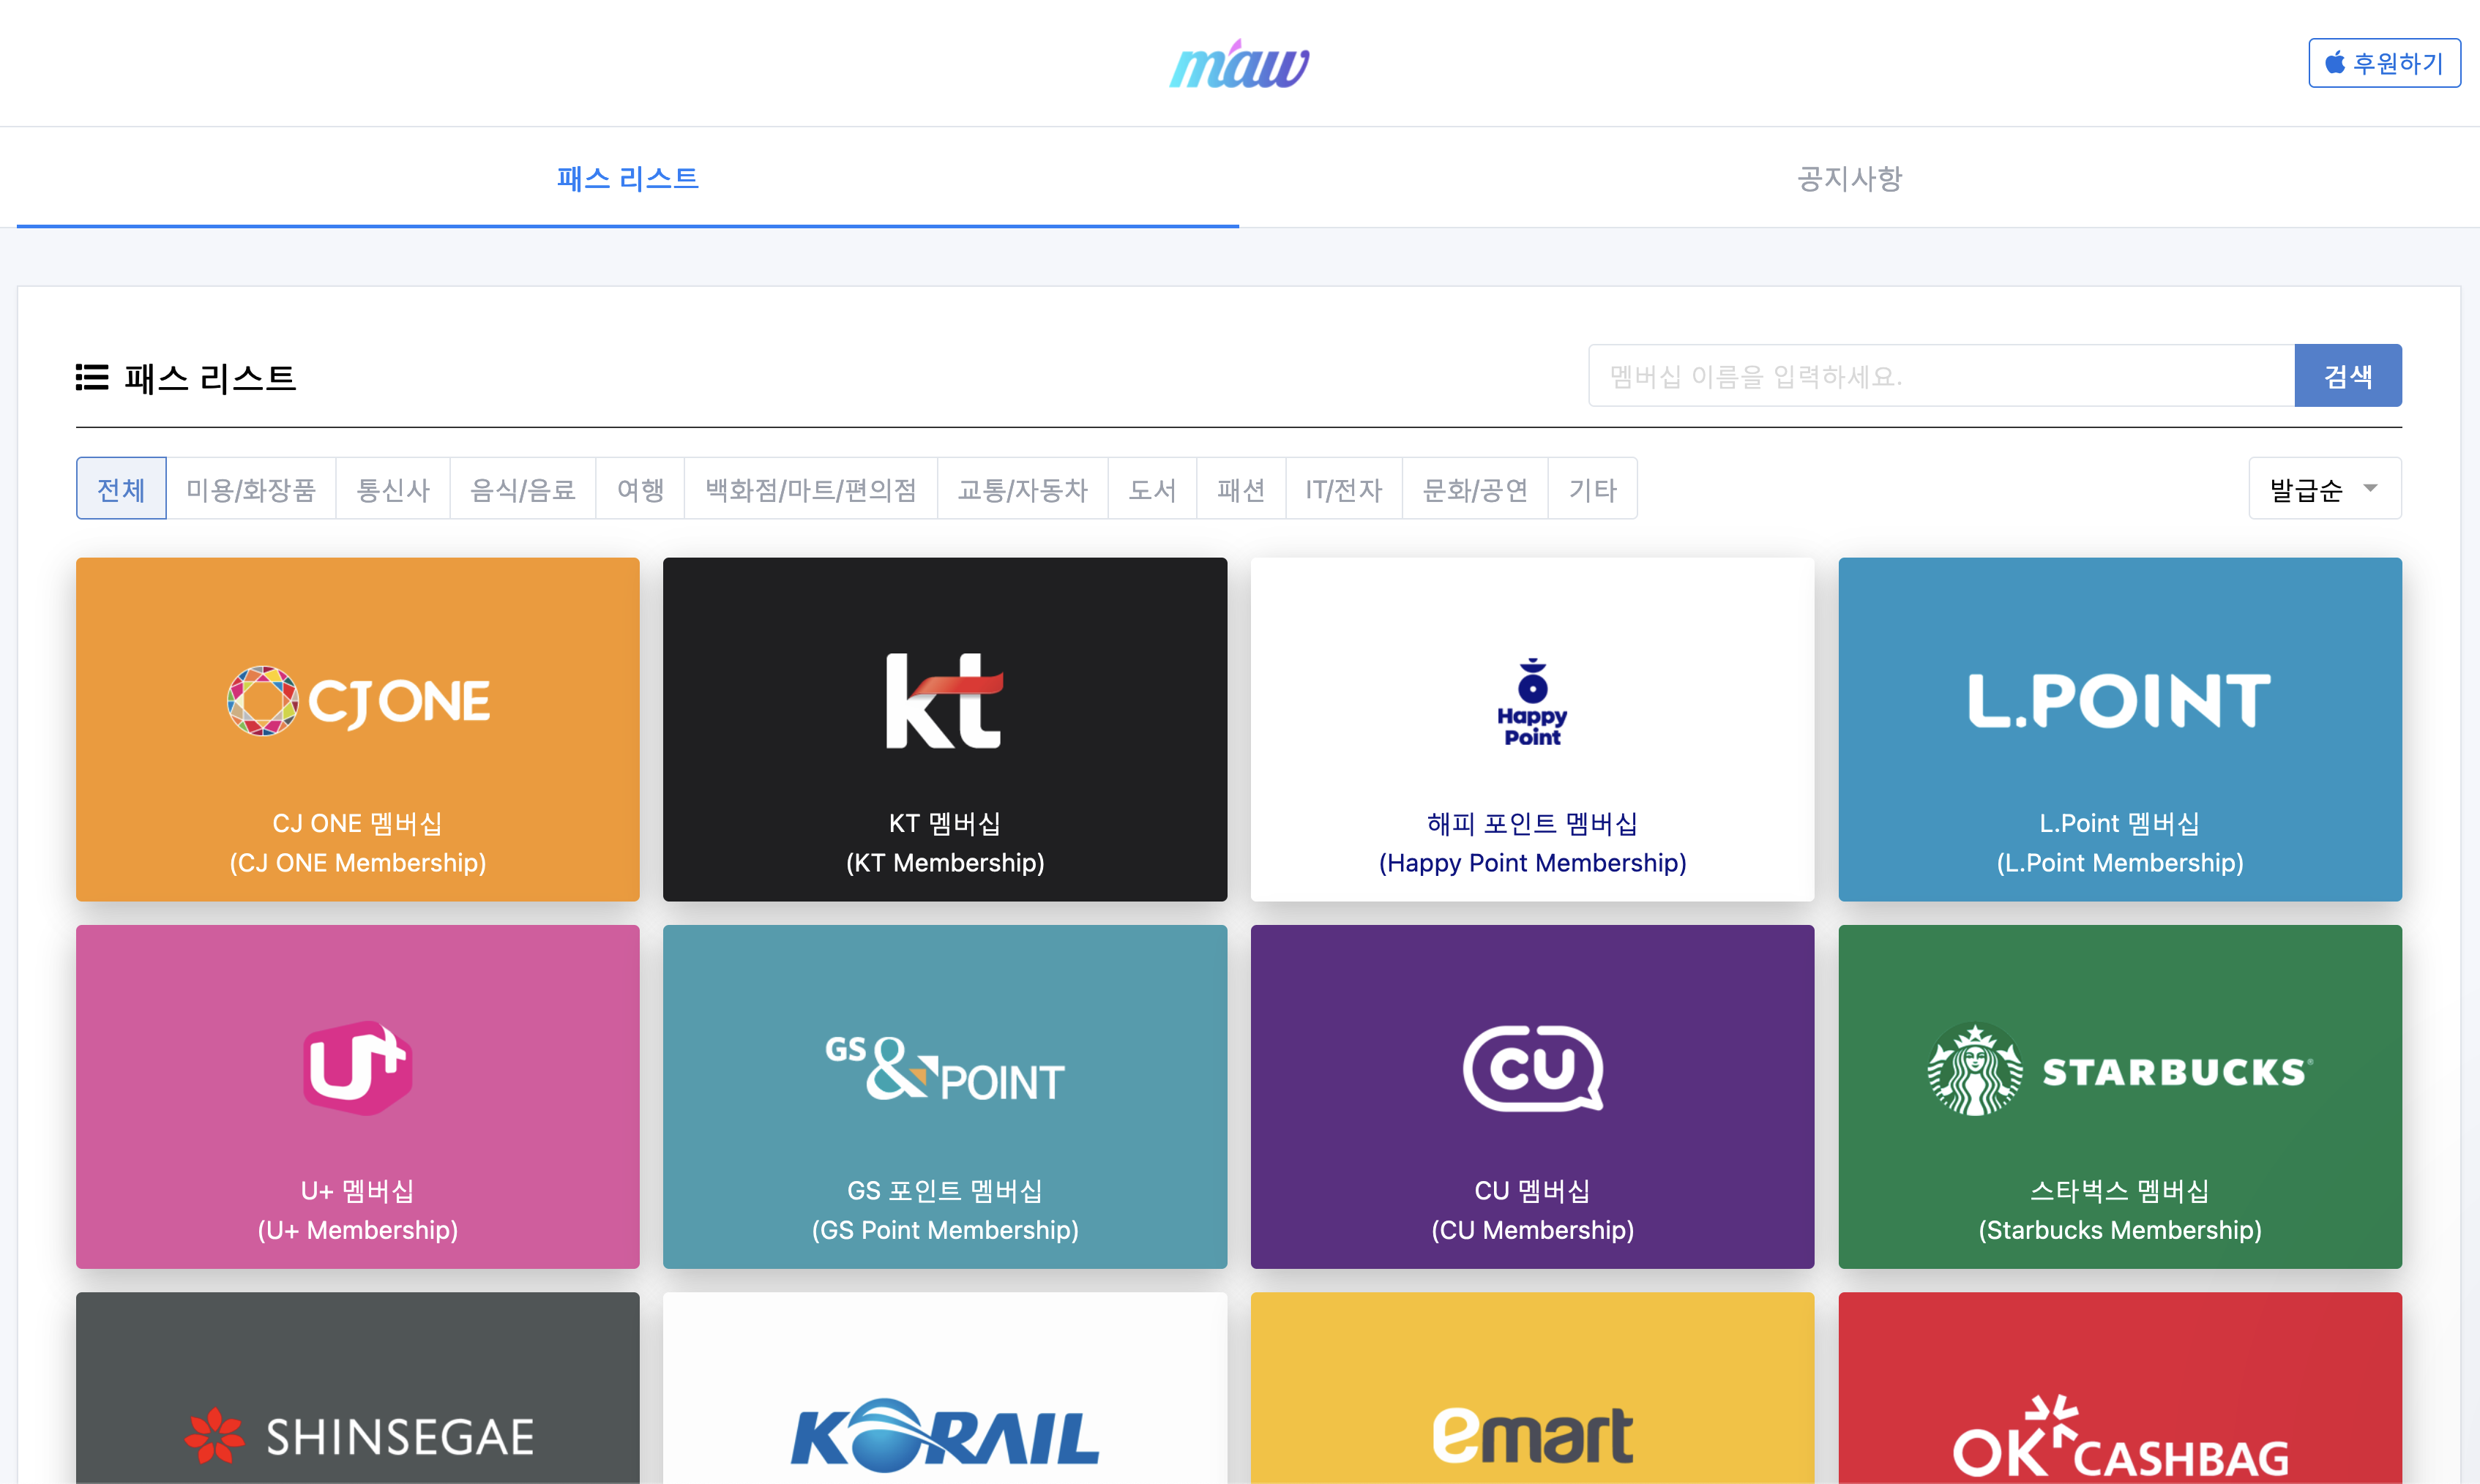
Task: Select the 여행 category filter
Action: click(640, 488)
